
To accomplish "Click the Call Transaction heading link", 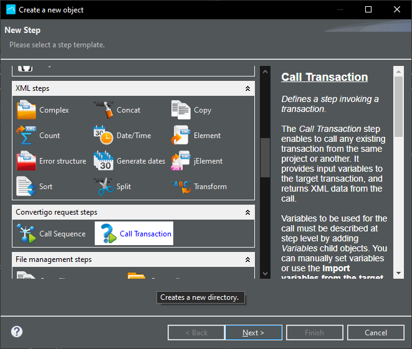I will point(325,77).
